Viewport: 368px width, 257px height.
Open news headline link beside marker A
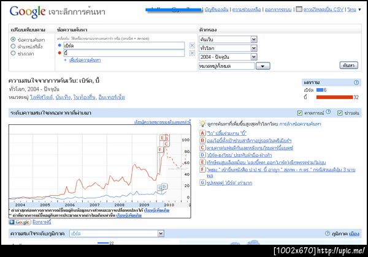tap(226, 133)
